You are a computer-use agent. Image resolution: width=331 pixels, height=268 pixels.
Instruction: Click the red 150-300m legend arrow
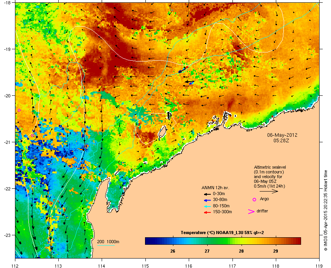(x=207, y=212)
